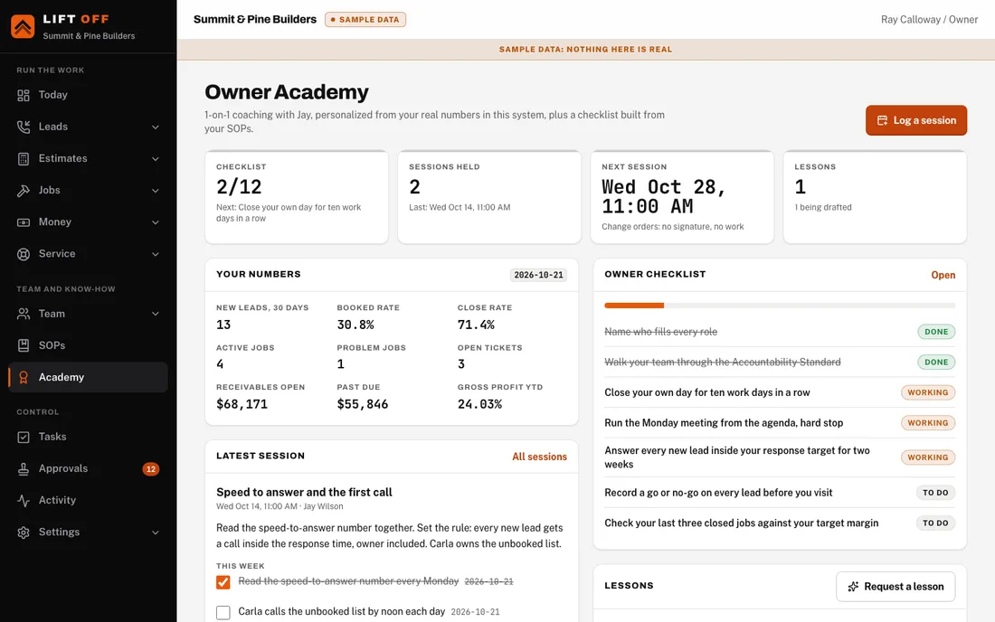Click the Ray Calloway / Owner label
This screenshot has height=622, width=995.
tap(929, 20)
